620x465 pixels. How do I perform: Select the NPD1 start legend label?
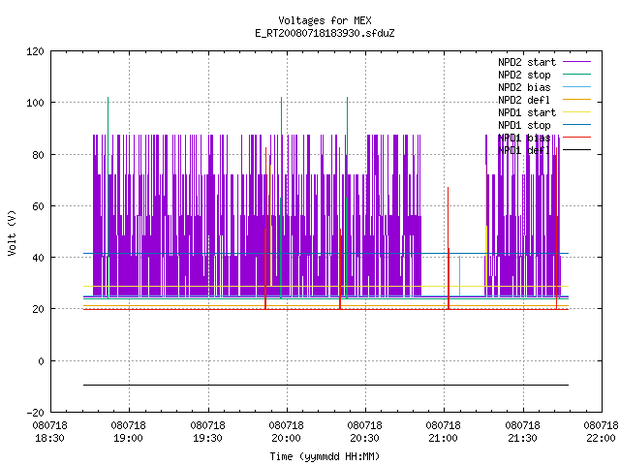click(527, 112)
